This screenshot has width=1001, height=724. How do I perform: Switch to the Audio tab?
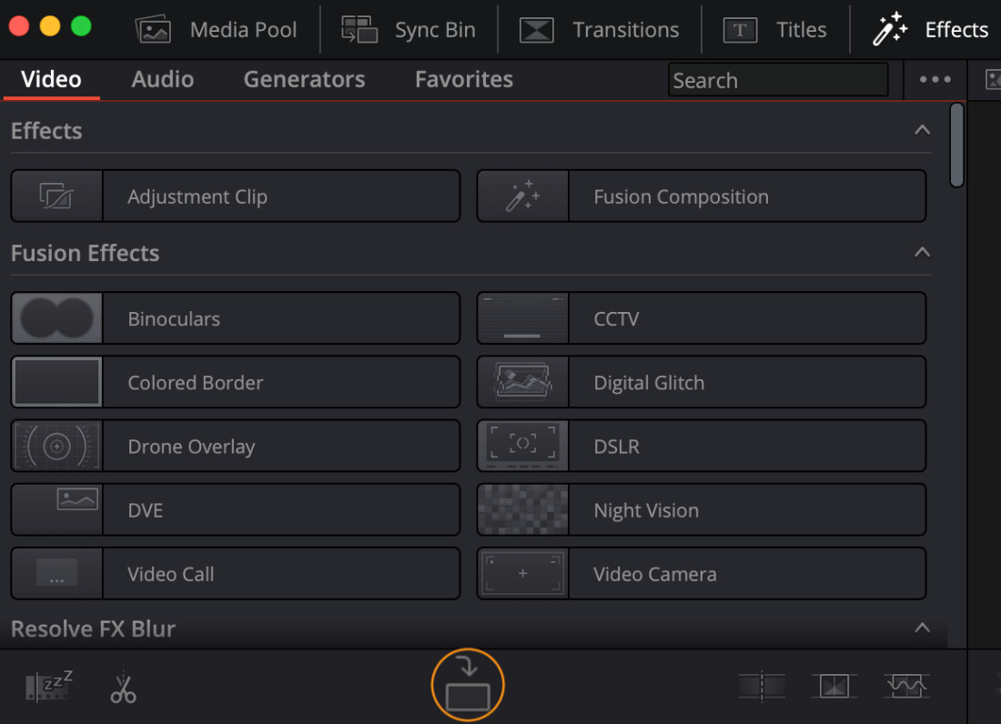point(162,79)
